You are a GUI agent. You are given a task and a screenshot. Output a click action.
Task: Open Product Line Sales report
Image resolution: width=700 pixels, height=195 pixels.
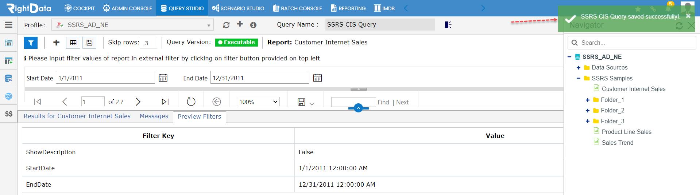626,132
